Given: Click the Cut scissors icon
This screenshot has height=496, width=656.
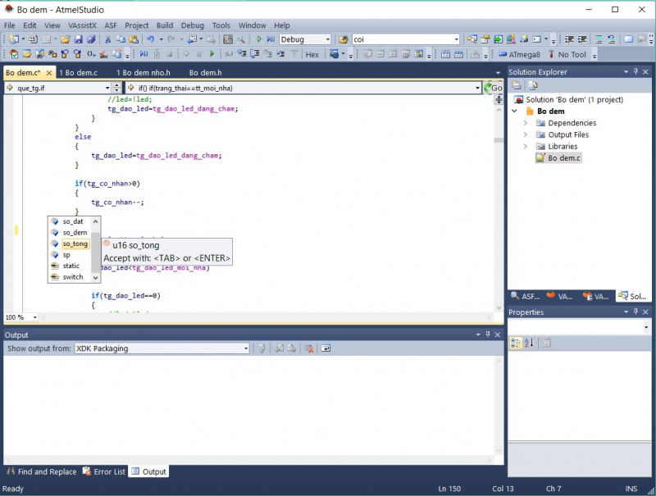Looking at the screenshot, I should pos(107,39).
